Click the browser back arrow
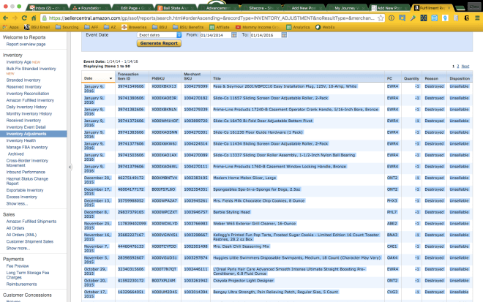 (7, 16)
